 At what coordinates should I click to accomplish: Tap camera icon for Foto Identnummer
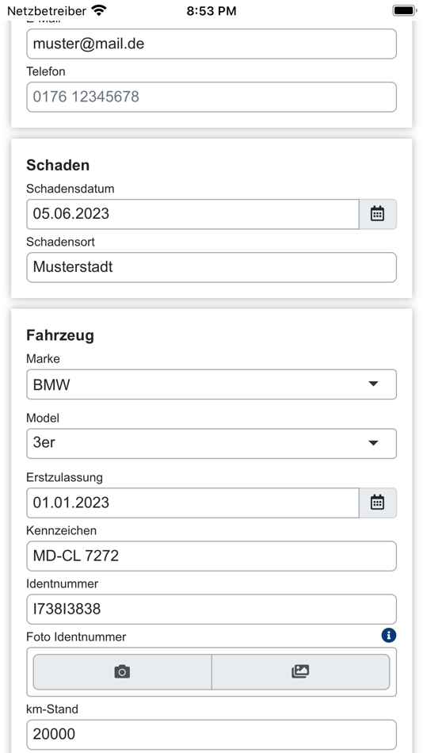point(122,671)
